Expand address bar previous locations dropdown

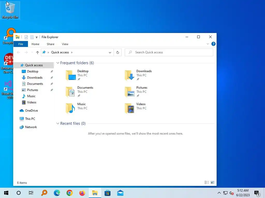pyautogui.click(x=110, y=53)
